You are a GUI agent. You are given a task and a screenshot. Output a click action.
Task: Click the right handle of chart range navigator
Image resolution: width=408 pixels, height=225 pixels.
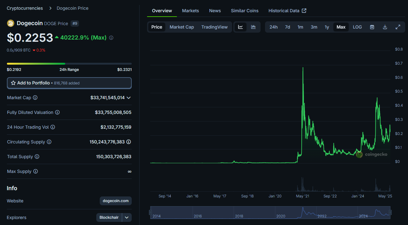[390, 212]
